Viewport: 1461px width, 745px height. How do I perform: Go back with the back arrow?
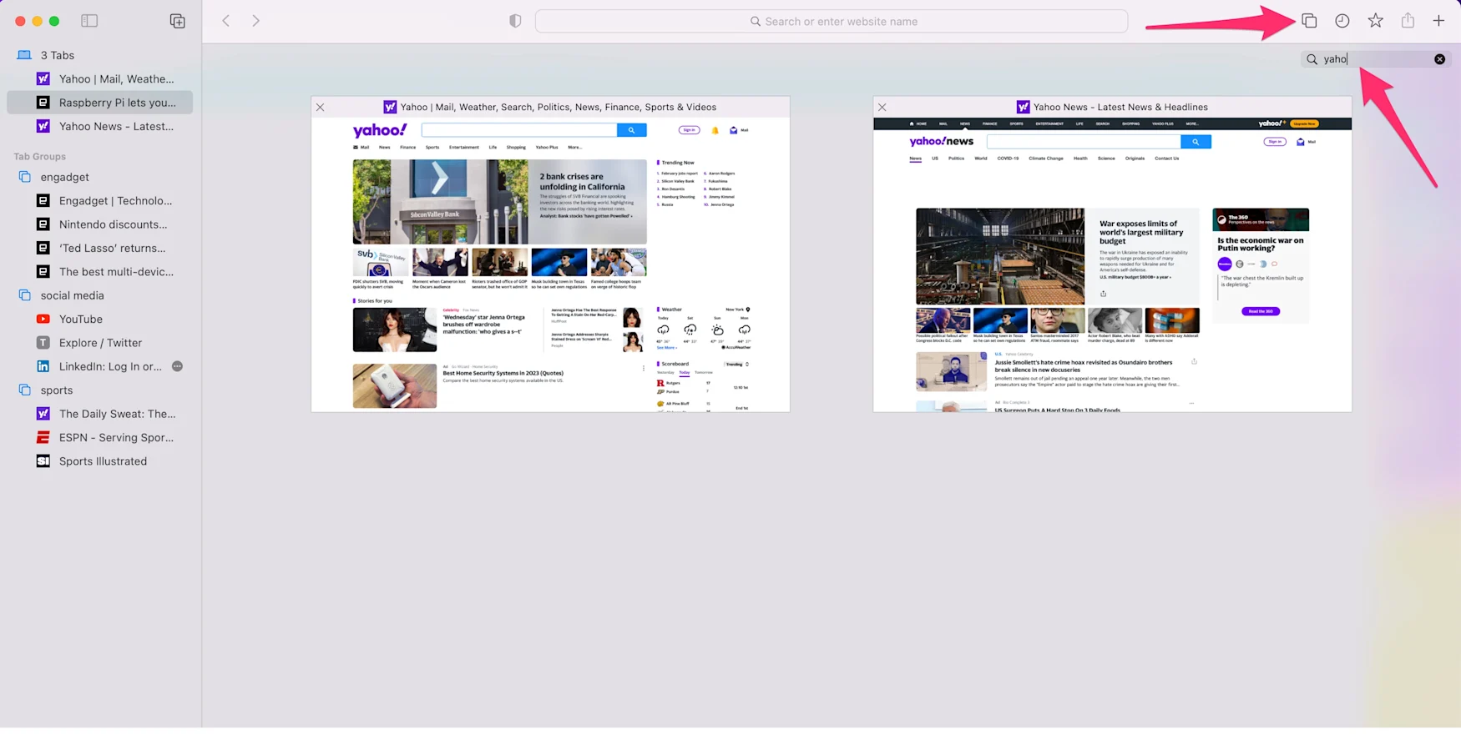click(225, 21)
